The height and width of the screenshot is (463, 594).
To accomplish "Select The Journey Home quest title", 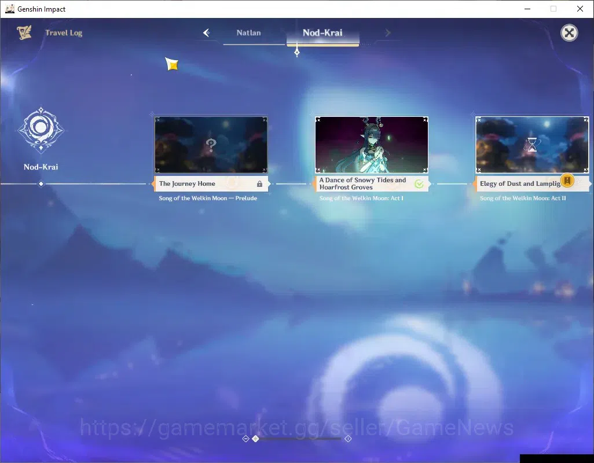I will (x=187, y=183).
